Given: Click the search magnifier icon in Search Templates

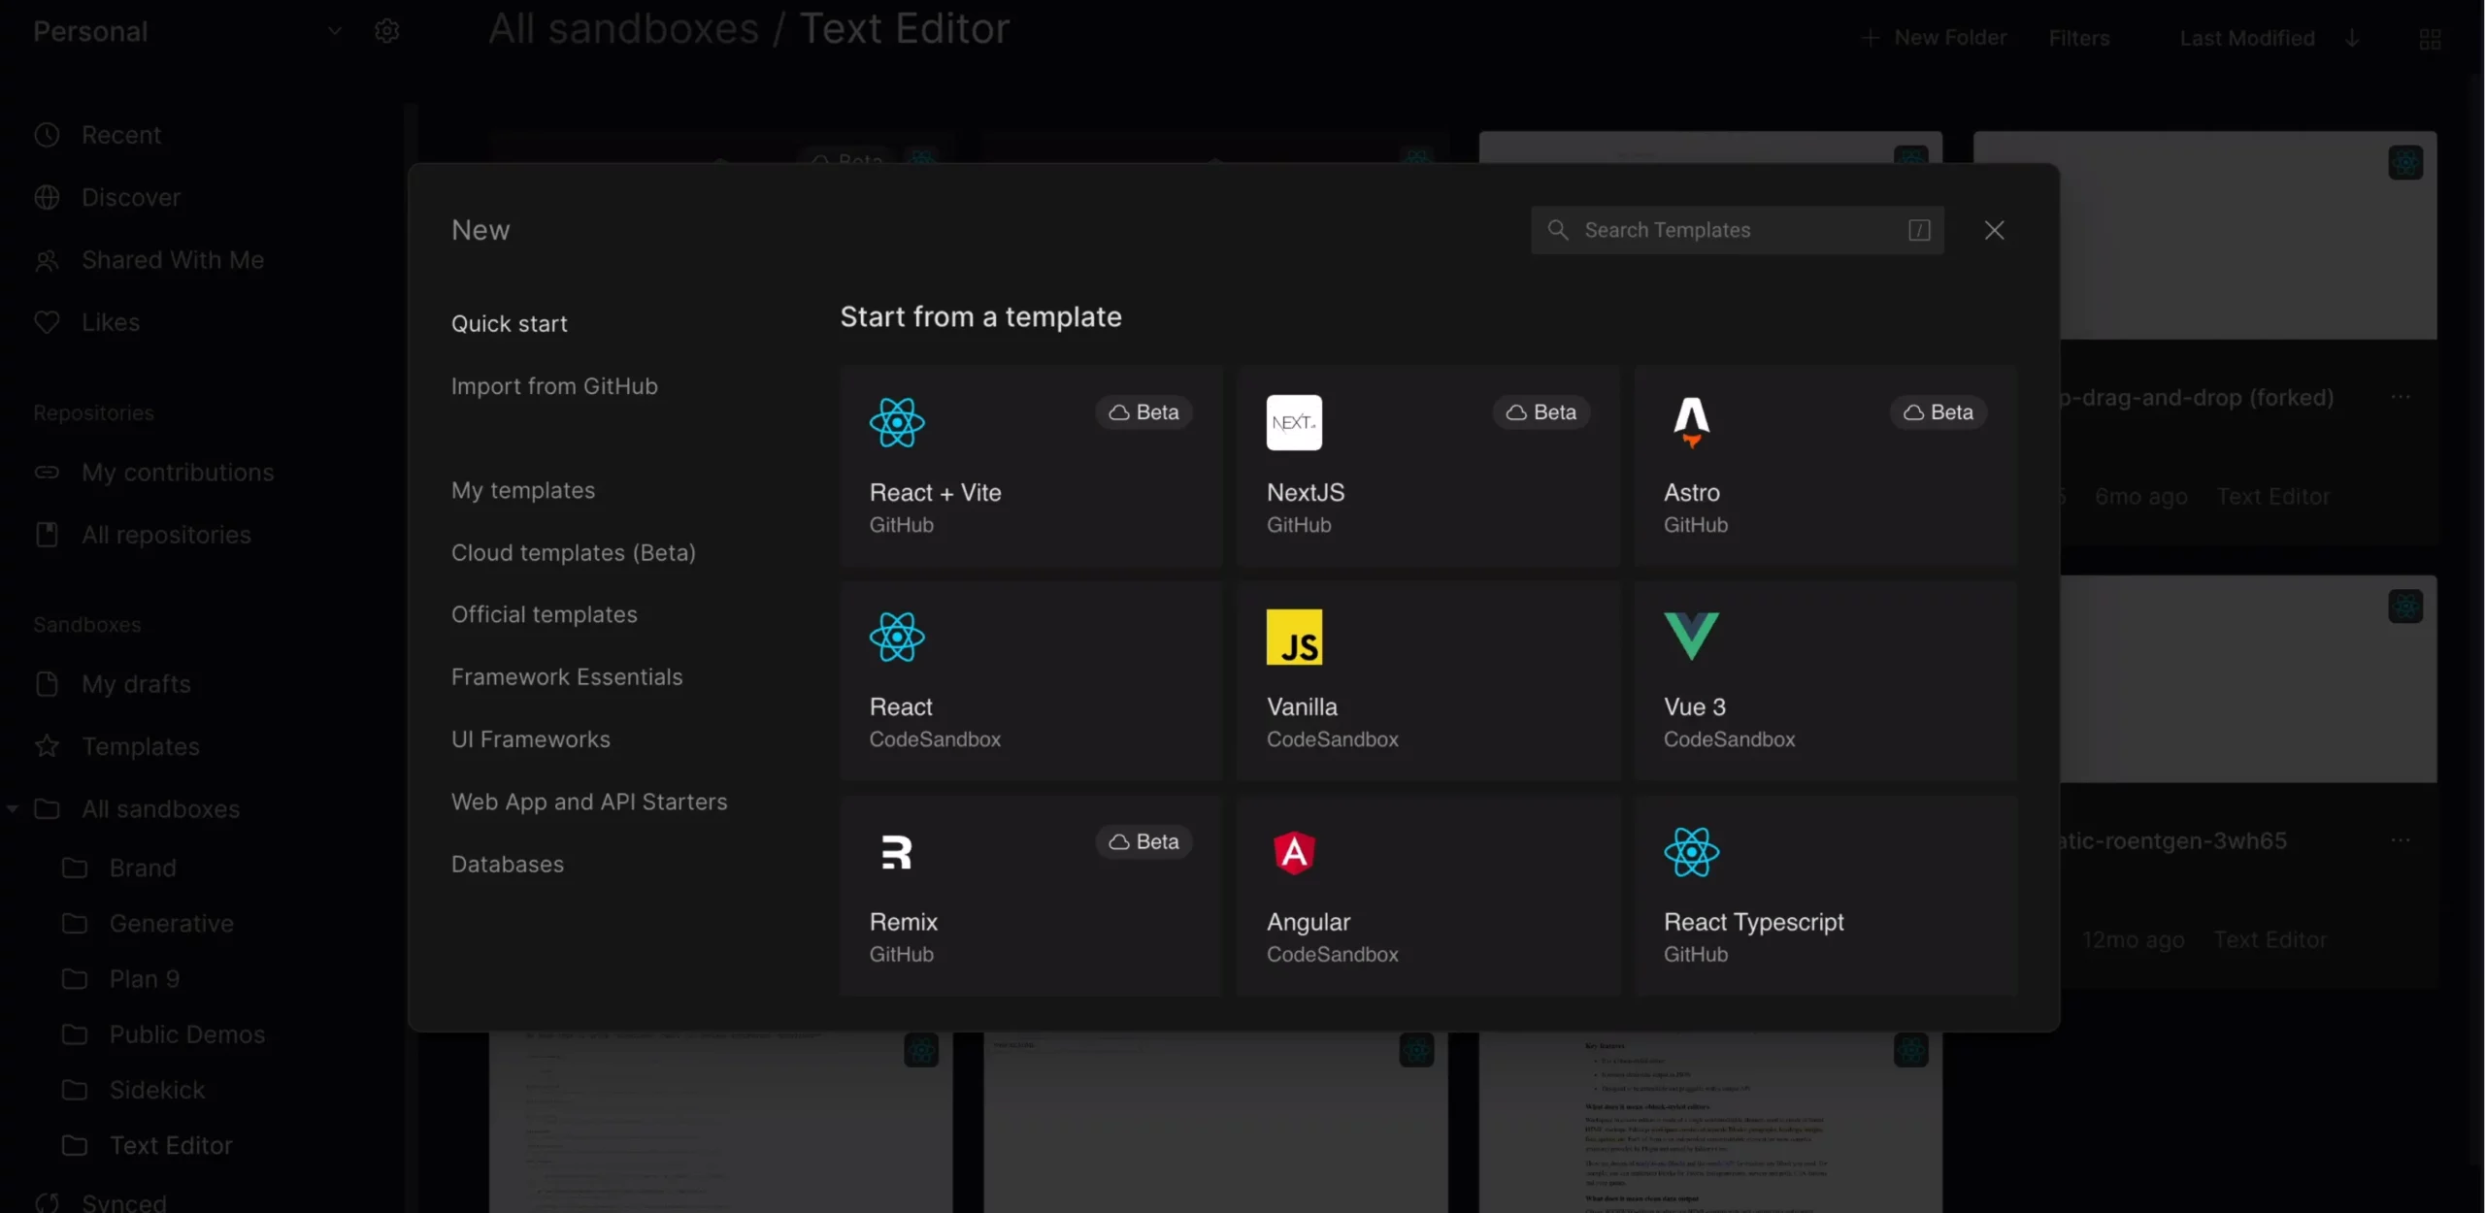Looking at the screenshot, I should [1557, 230].
